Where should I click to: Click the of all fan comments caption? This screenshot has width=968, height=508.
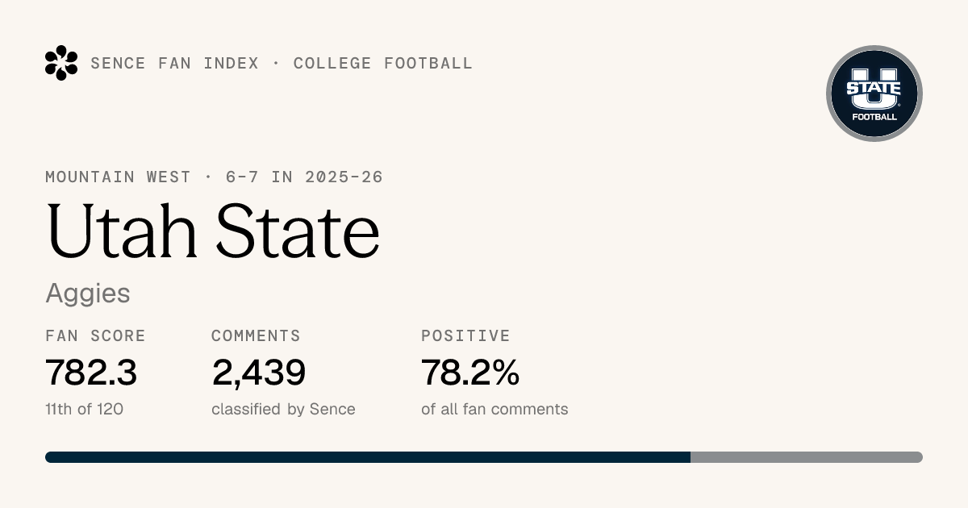(x=494, y=409)
